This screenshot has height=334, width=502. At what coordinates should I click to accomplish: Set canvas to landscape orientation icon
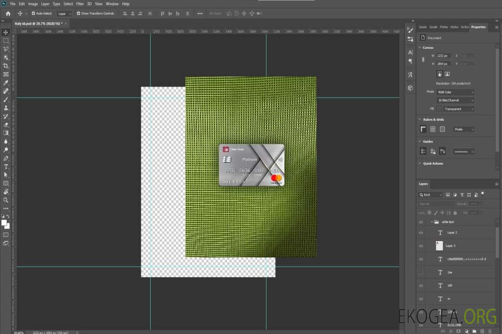point(447,74)
